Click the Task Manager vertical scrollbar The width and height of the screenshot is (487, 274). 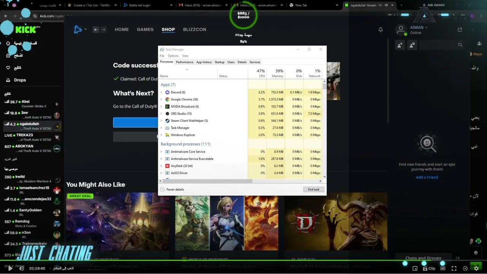(x=324, y=86)
